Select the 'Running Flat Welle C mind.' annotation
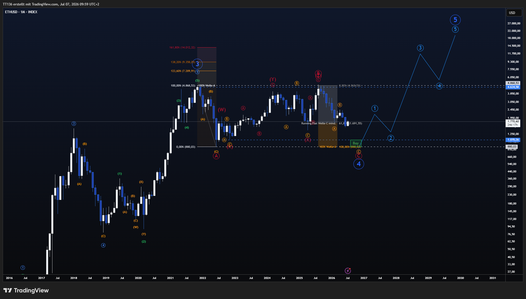This screenshot has height=299, width=526. coord(318,123)
